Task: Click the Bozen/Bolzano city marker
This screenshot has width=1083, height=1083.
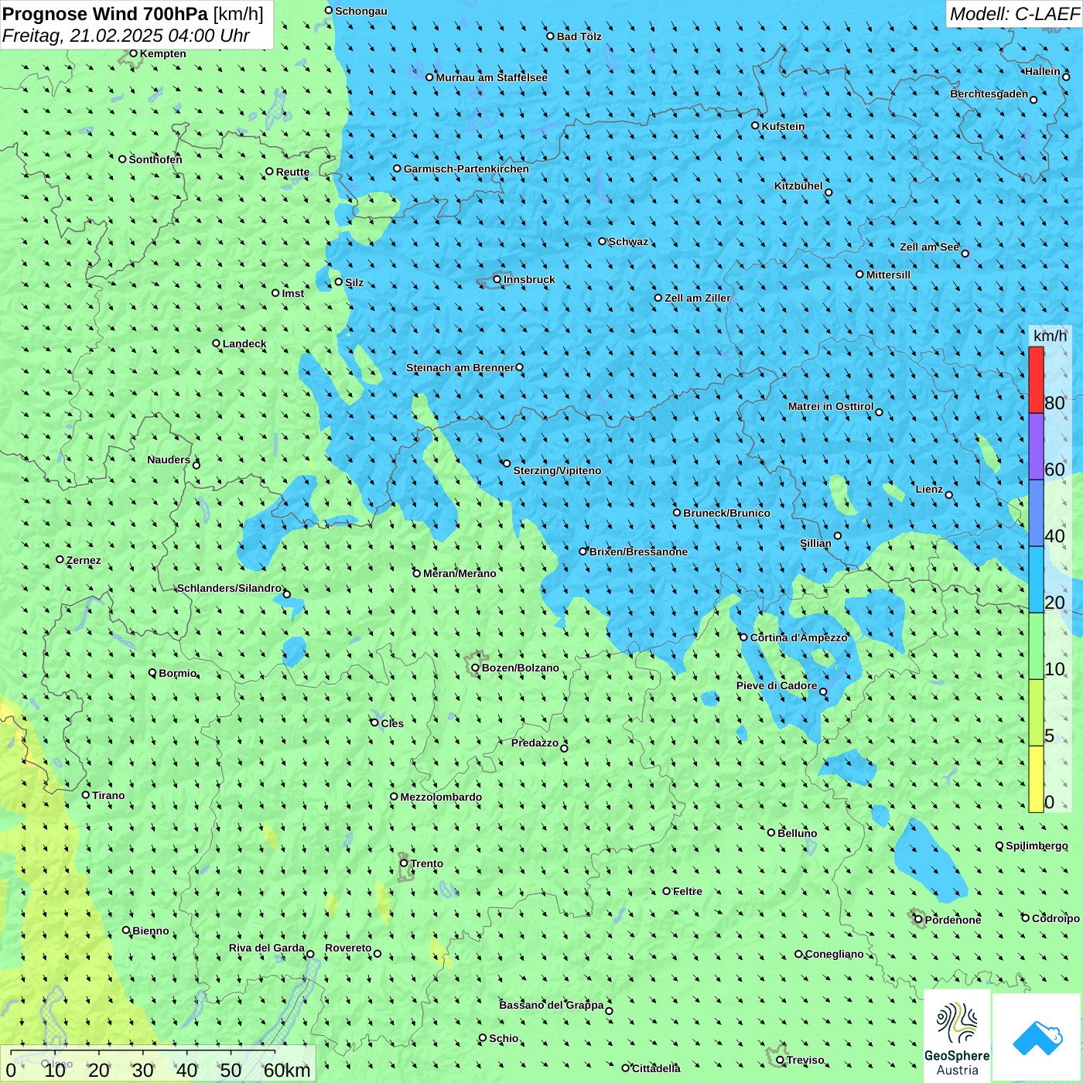Action: coord(475,668)
